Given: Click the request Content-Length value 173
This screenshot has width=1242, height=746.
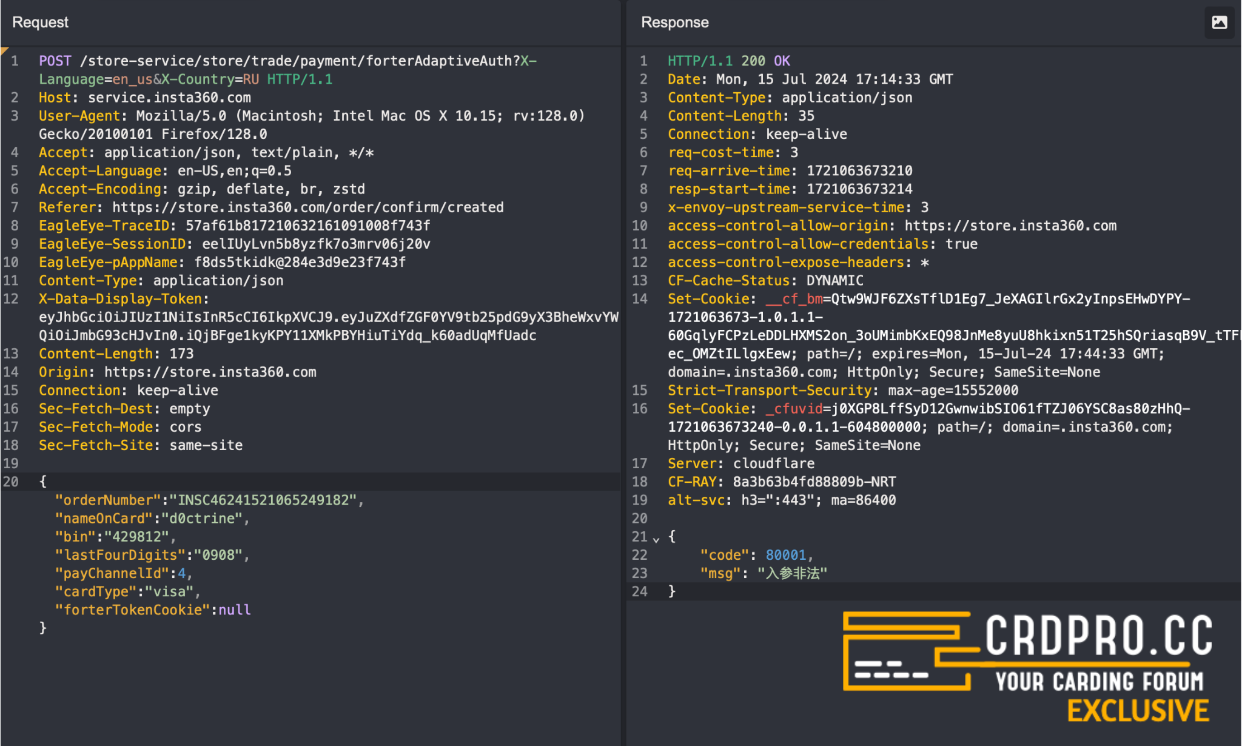Looking at the screenshot, I should (x=181, y=354).
